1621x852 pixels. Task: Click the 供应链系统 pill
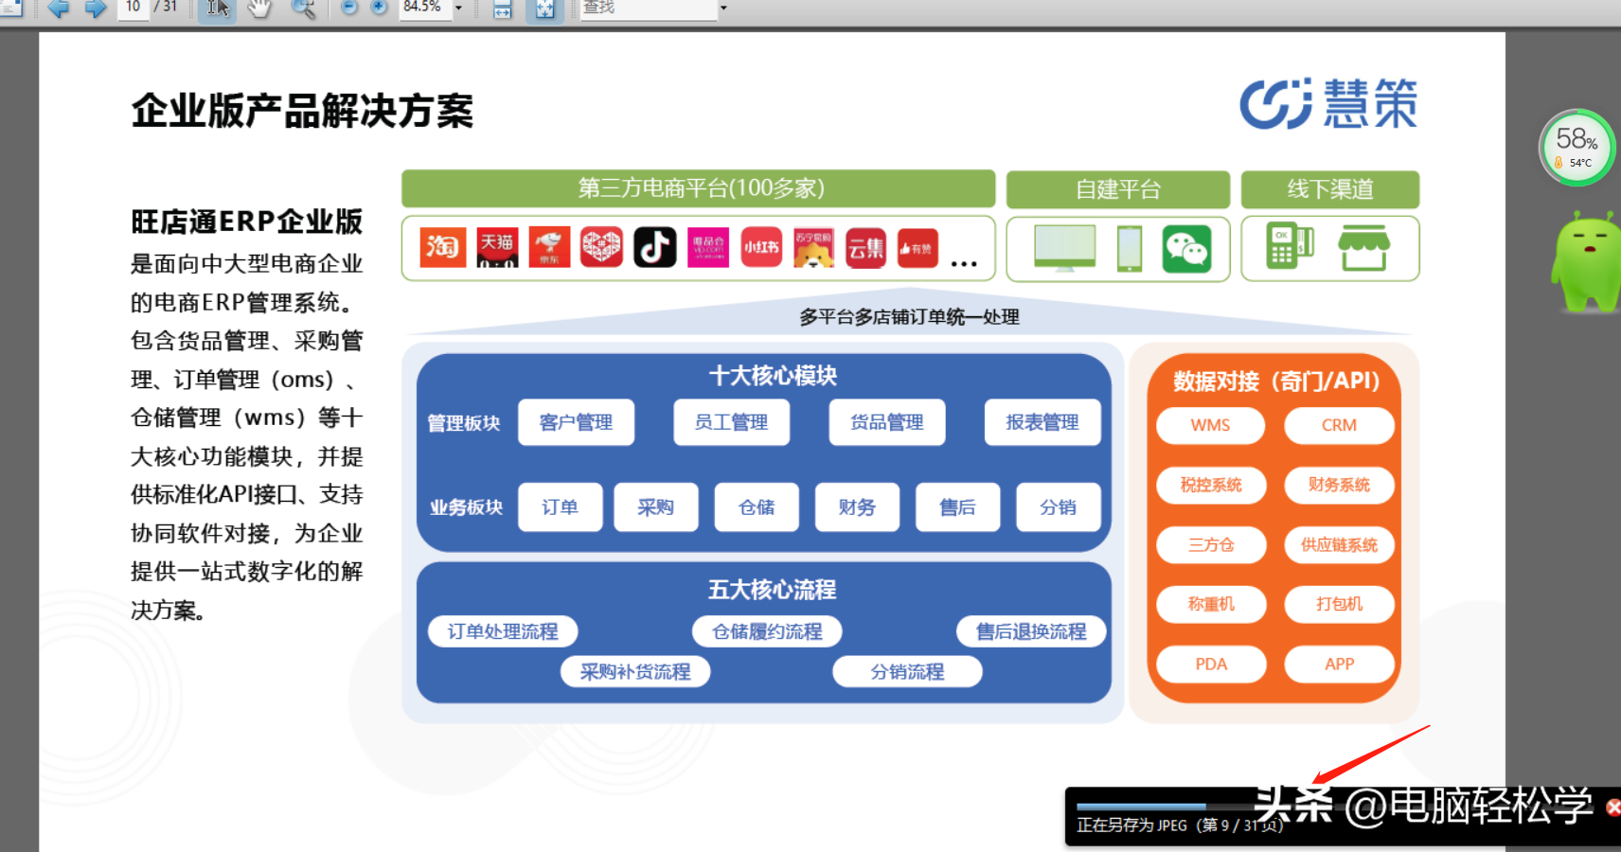click(x=1339, y=545)
